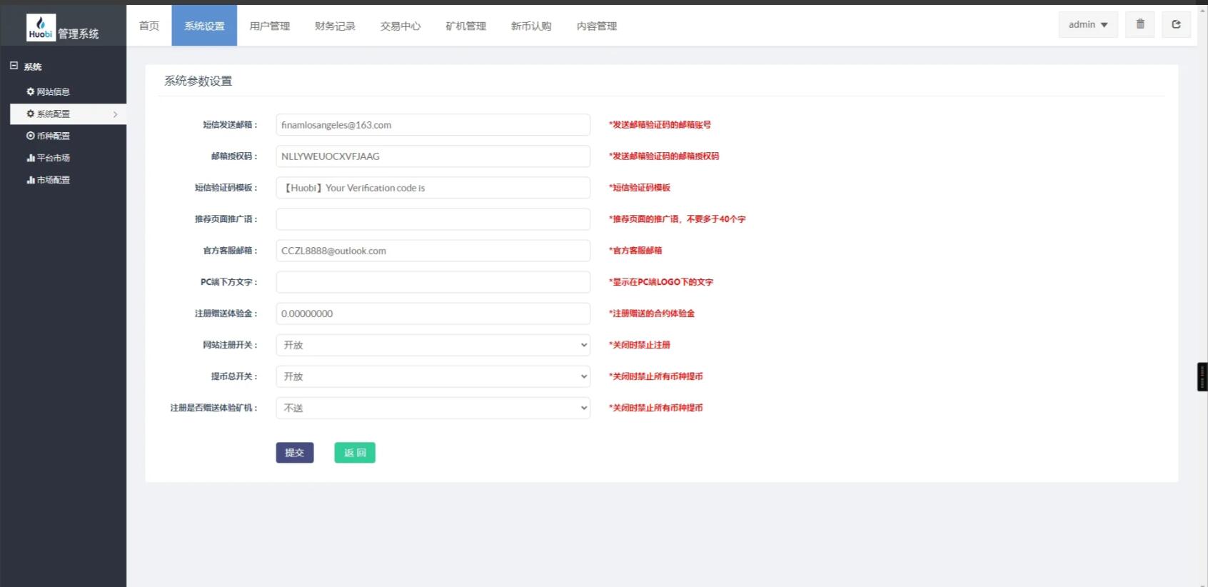Open the 网站注册开关 dropdown

433,345
